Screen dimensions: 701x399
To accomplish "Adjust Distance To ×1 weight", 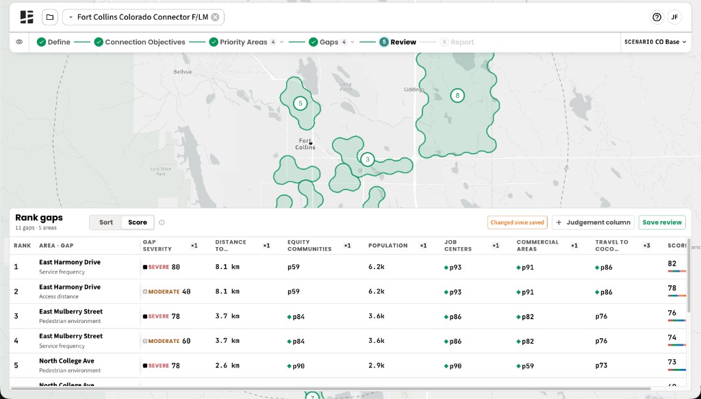I will point(266,246).
